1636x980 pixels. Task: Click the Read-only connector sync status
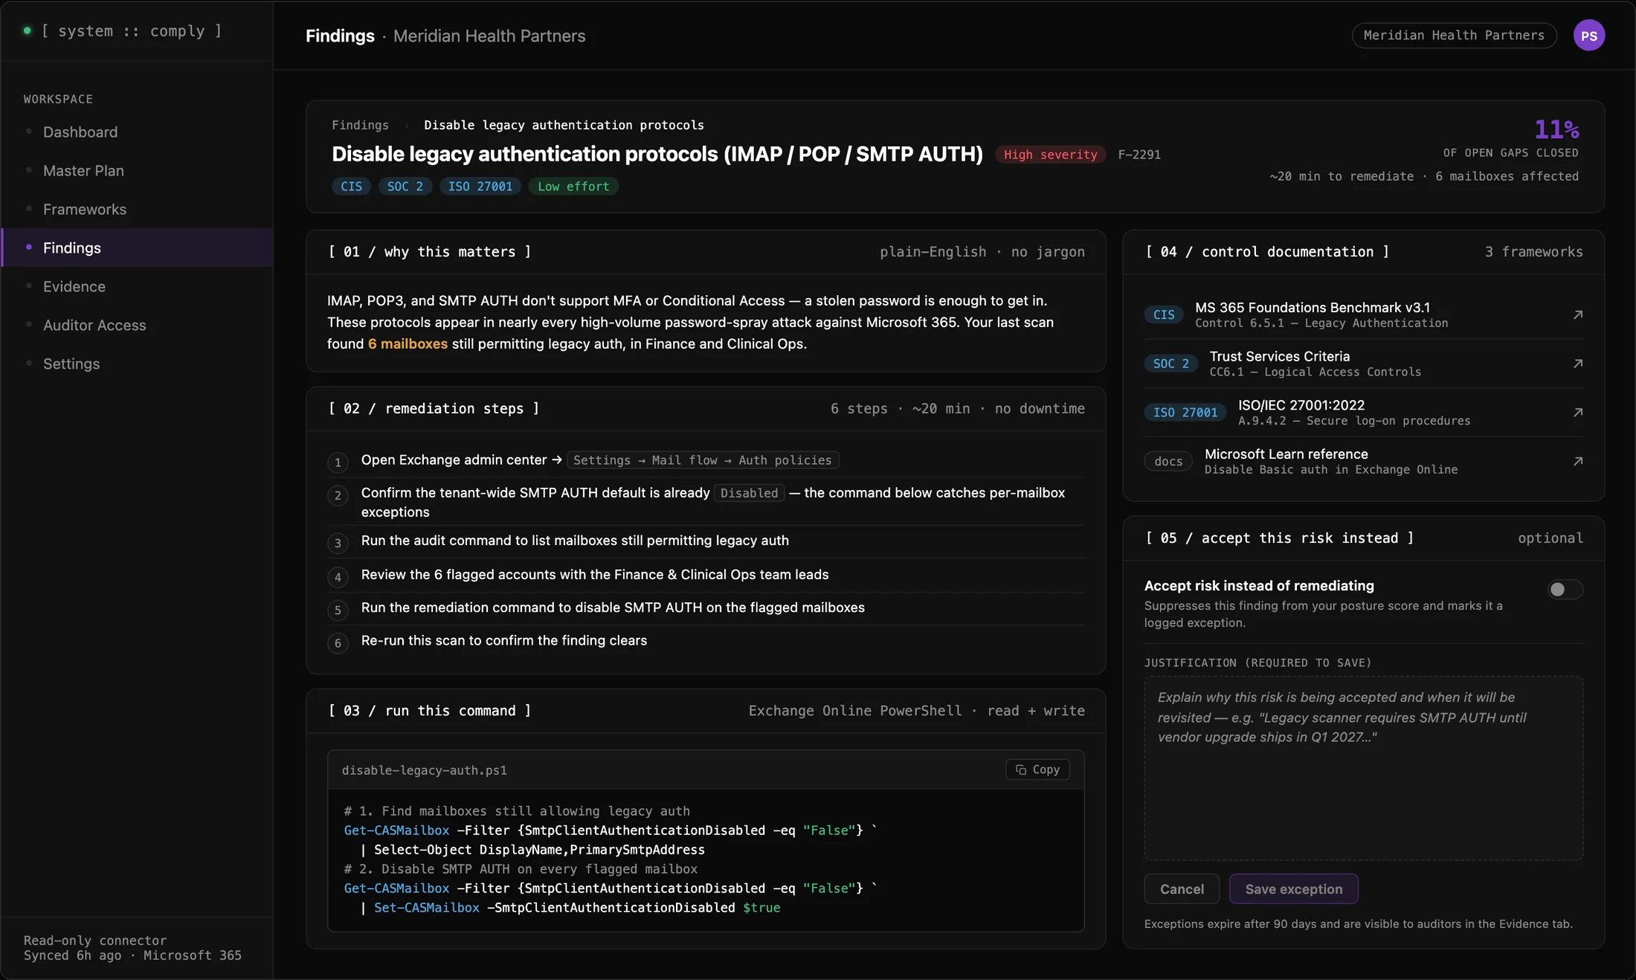coord(132,948)
